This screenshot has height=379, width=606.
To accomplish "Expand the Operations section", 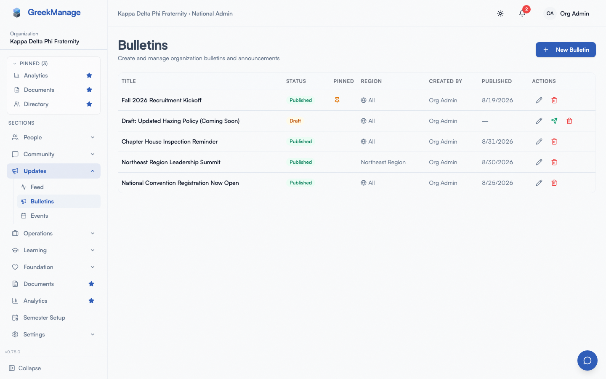I will 53,233.
